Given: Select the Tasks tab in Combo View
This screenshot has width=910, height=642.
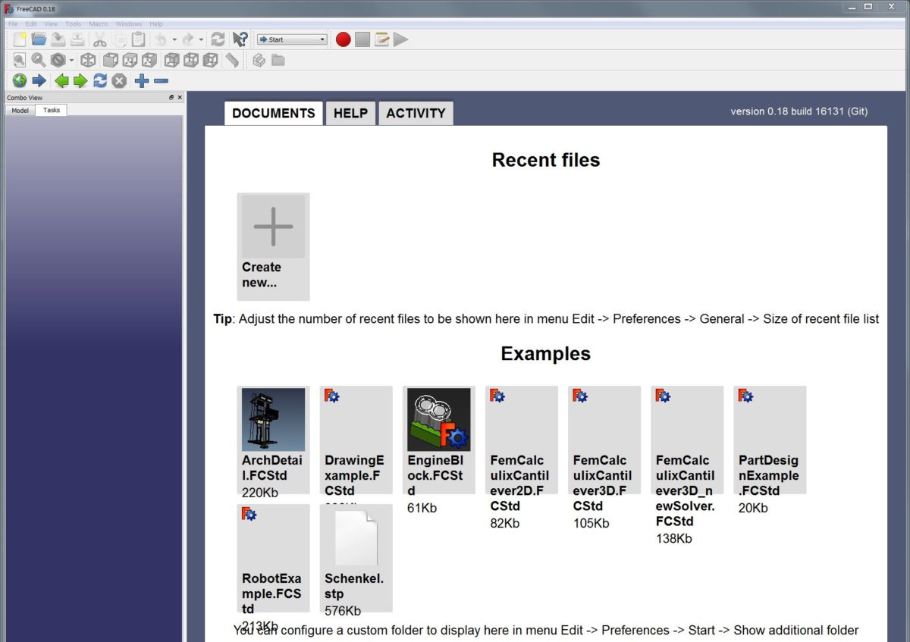Looking at the screenshot, I should 52,110.
